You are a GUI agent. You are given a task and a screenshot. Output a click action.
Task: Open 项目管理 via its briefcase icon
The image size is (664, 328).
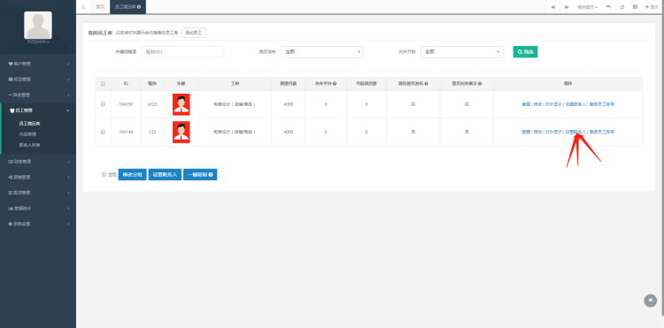(x=11, y=80)
